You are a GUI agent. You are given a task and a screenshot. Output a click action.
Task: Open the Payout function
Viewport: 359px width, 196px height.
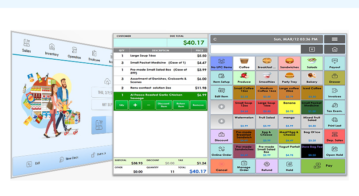(335, 63)
